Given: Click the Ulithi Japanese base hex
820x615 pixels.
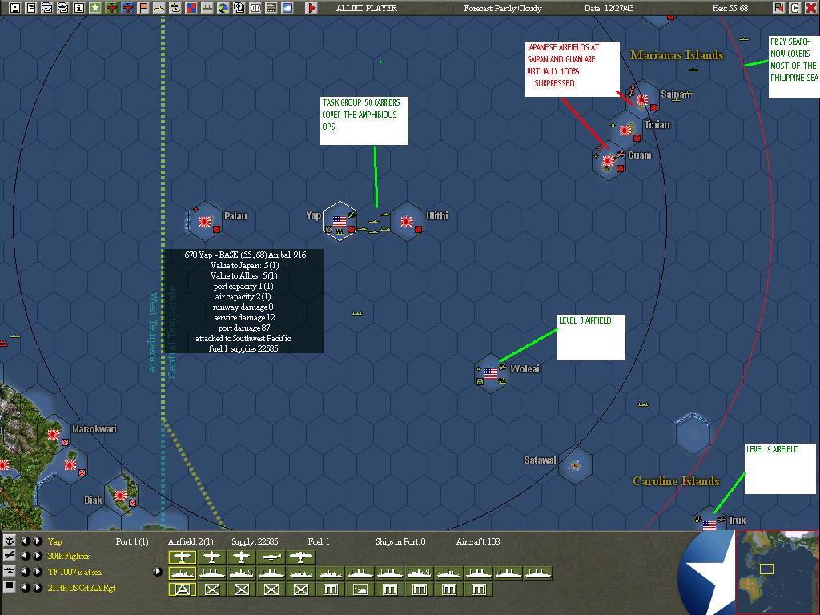Looking at the screenshot, I should (407, 222).
